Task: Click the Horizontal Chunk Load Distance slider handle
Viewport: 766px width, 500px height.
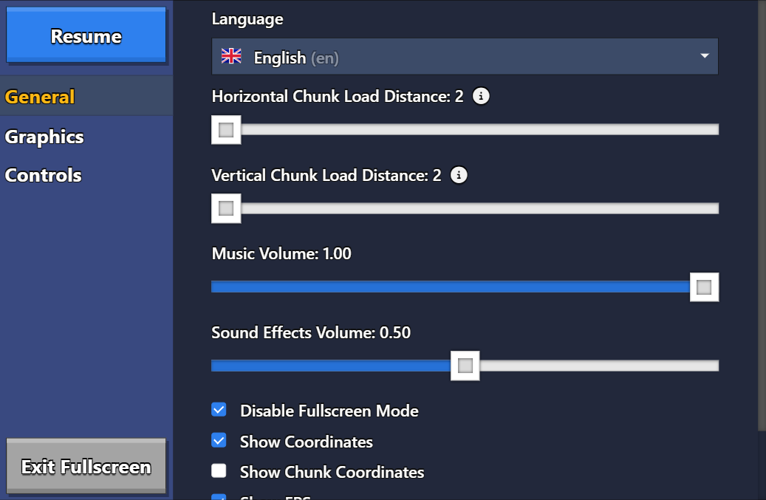Action: tap(225, 129)
